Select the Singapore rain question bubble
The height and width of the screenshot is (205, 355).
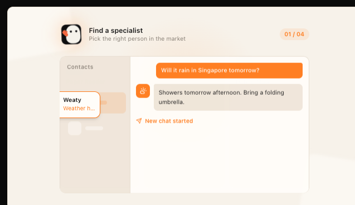229,71
